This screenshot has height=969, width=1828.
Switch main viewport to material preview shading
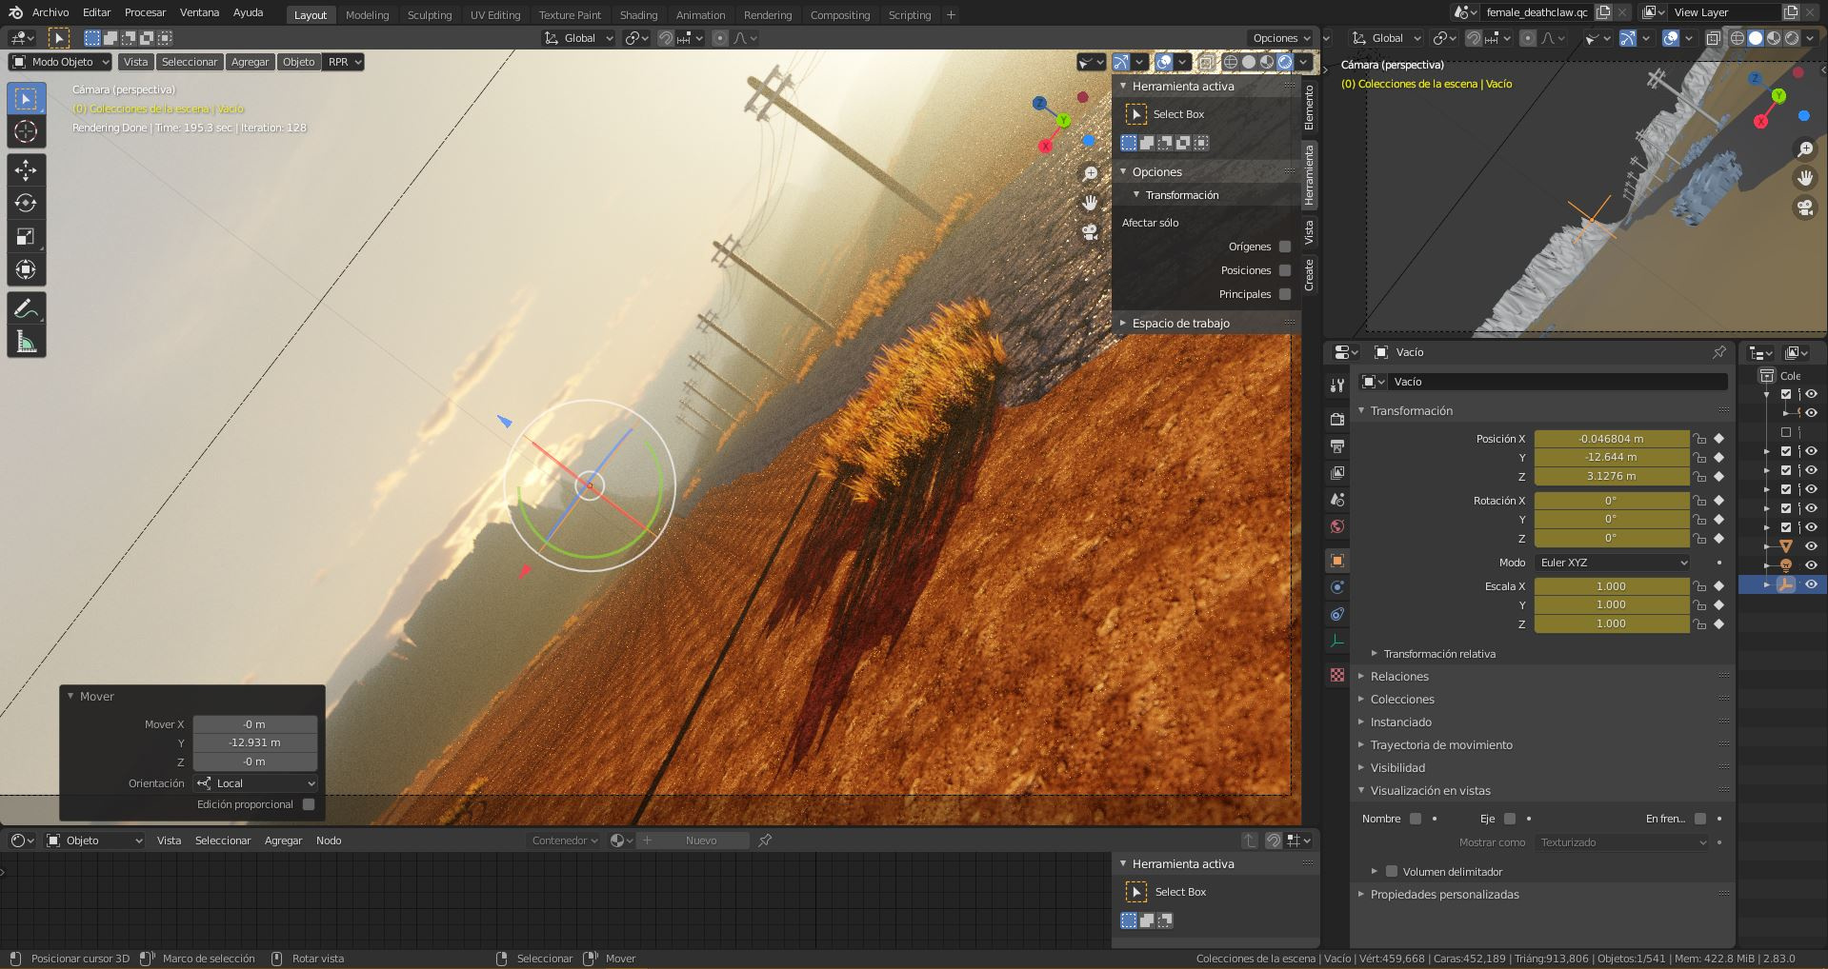coord(1267,63)
